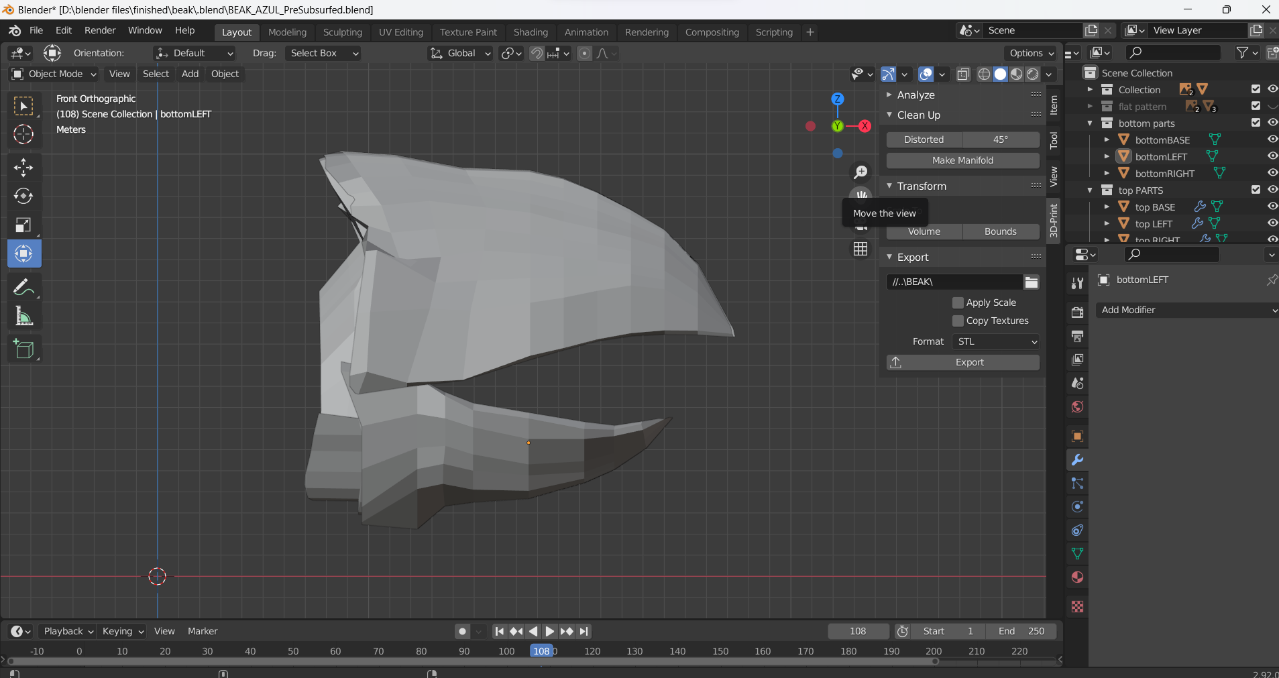Click the Export button

(x=962, y=362)
